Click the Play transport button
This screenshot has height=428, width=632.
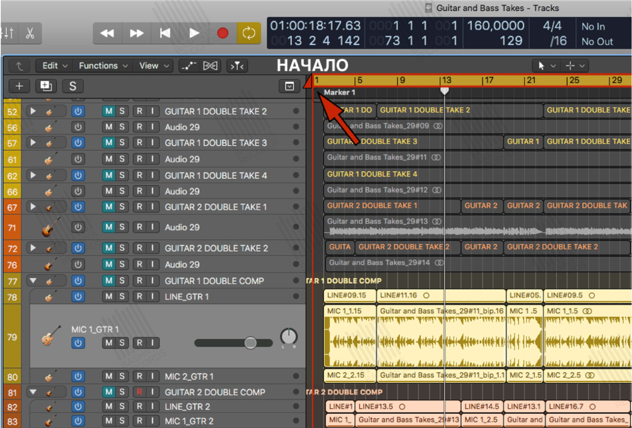pos(194,34)
